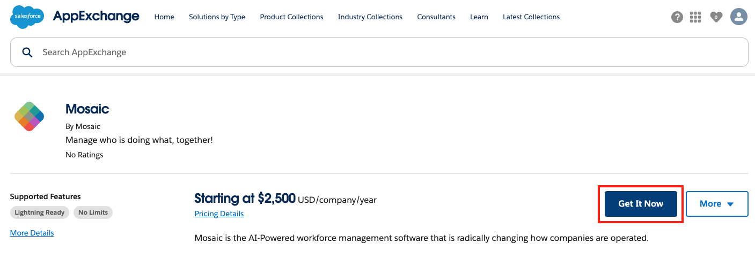
Task: Open the app launcher grid icon
Action: (x=695, y=17)
